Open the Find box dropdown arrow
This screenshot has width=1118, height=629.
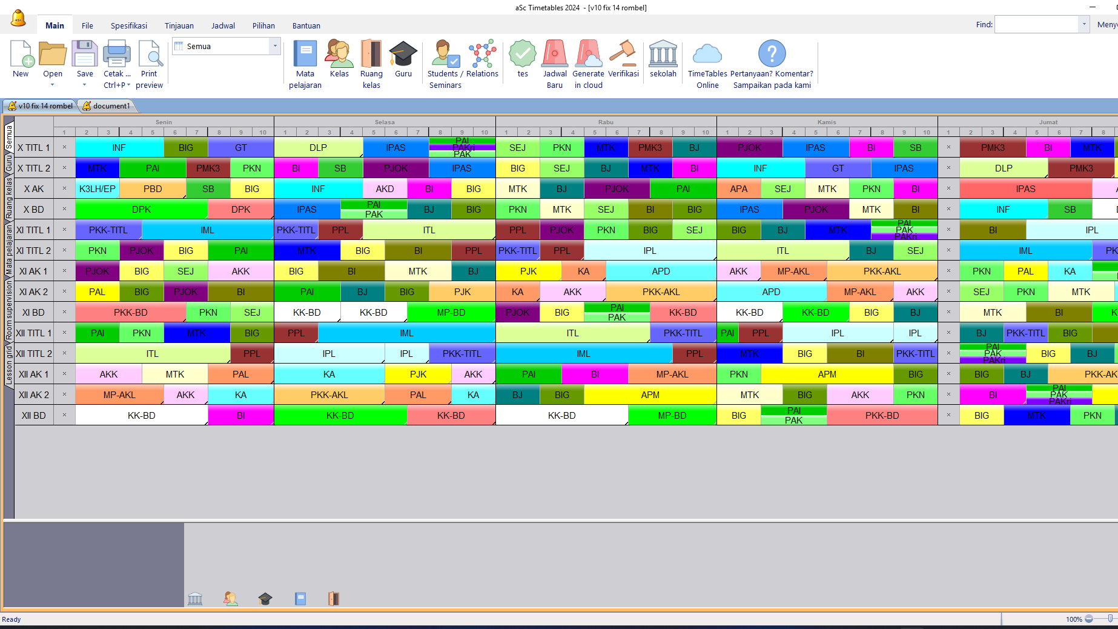click(1083, 25)
